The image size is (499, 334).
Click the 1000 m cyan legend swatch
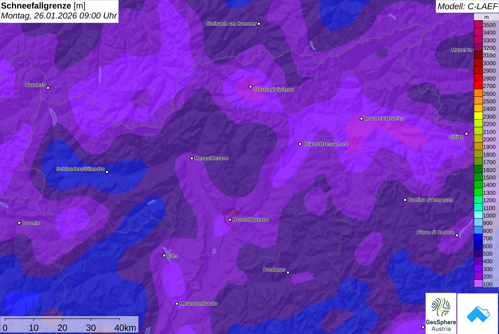(x=478, y=215)
